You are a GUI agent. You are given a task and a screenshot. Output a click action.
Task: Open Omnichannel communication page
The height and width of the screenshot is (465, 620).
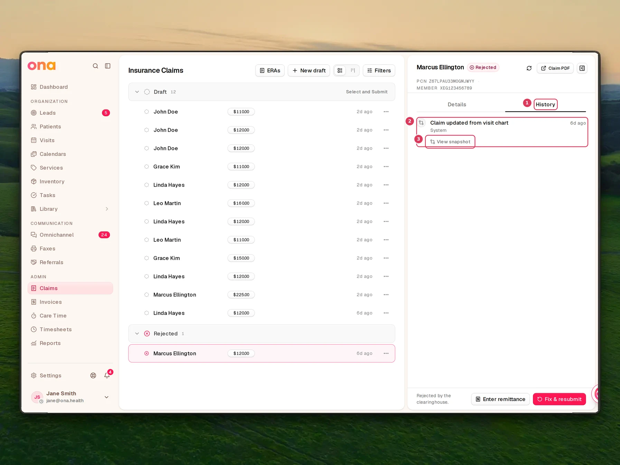tap(70, 235)
